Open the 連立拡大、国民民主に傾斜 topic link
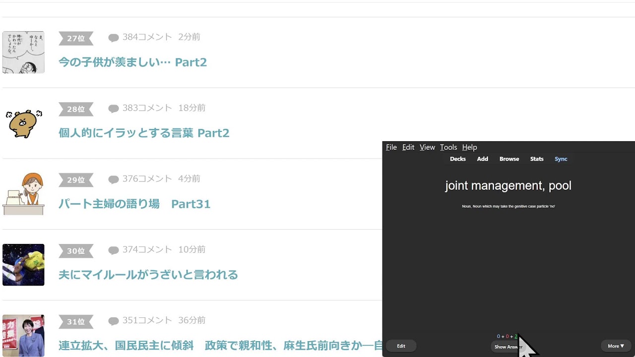 pyautogui.click(x=220, y=346)
